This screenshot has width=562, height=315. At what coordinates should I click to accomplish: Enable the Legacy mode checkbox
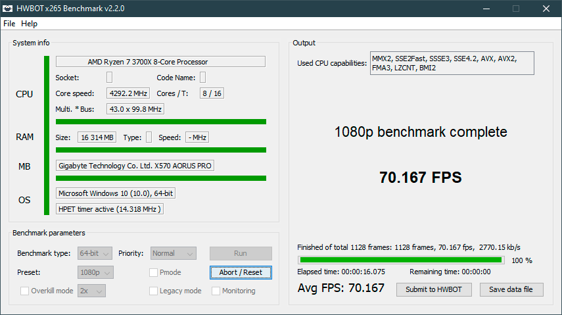click(x=153, y=291)
